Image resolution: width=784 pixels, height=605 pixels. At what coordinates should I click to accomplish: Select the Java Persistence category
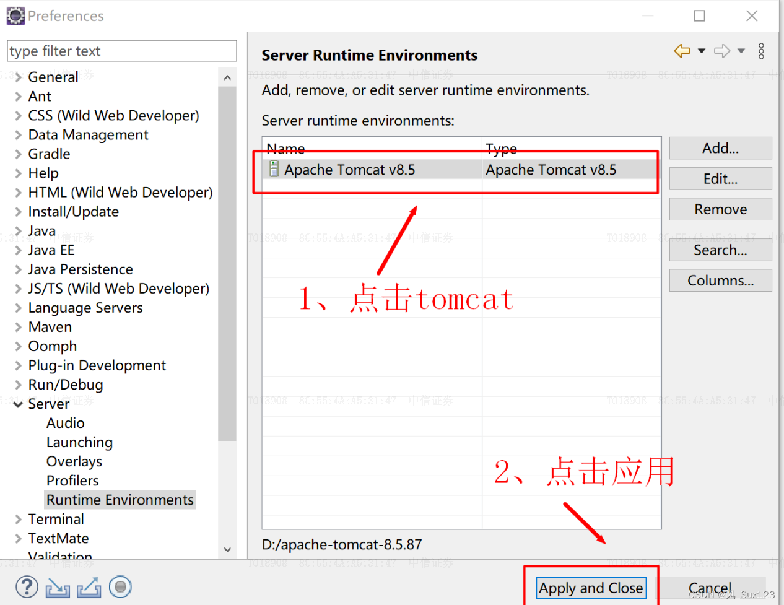pyautogui.click(x=81, y=269)
